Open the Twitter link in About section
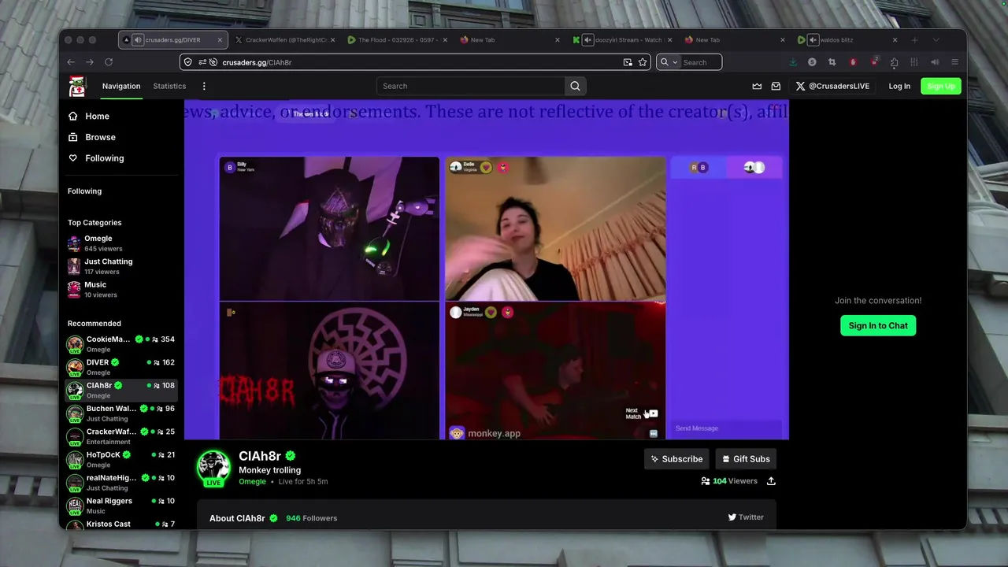The height and width of the screenshot is (567, 1008). pyautogui.click(x=746, y=517)
